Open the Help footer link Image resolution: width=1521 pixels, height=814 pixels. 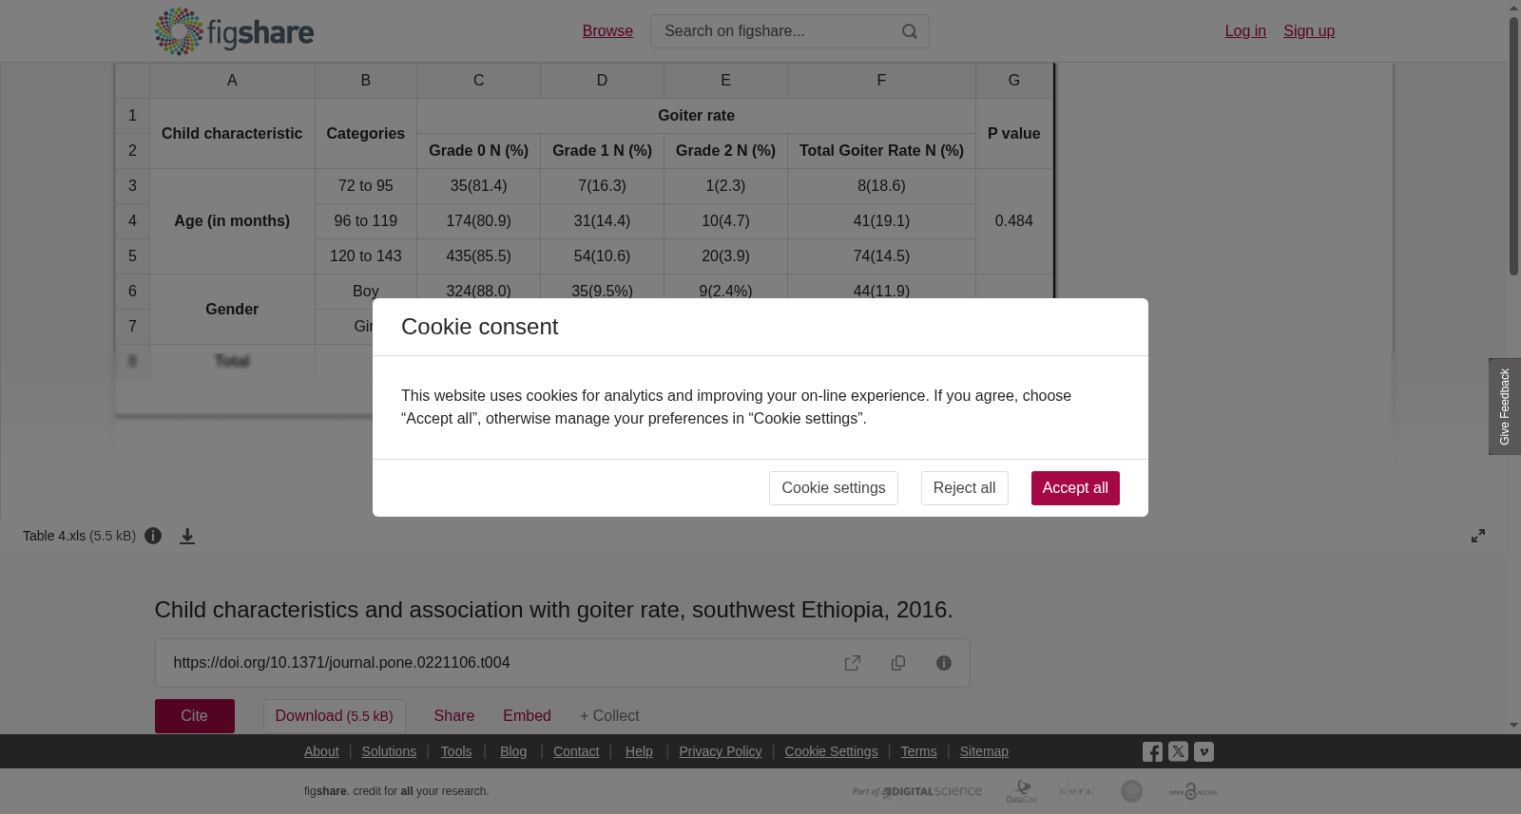(x=639, y=751)
